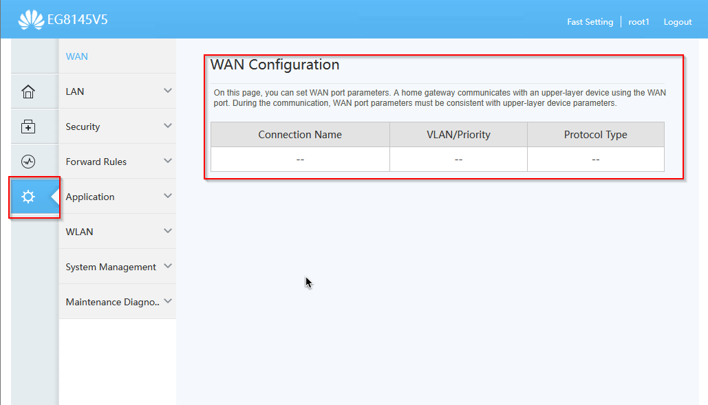708x405 pixels.
Task: Click the empty Connection Name cell
Action: click(x=300, y=160)
